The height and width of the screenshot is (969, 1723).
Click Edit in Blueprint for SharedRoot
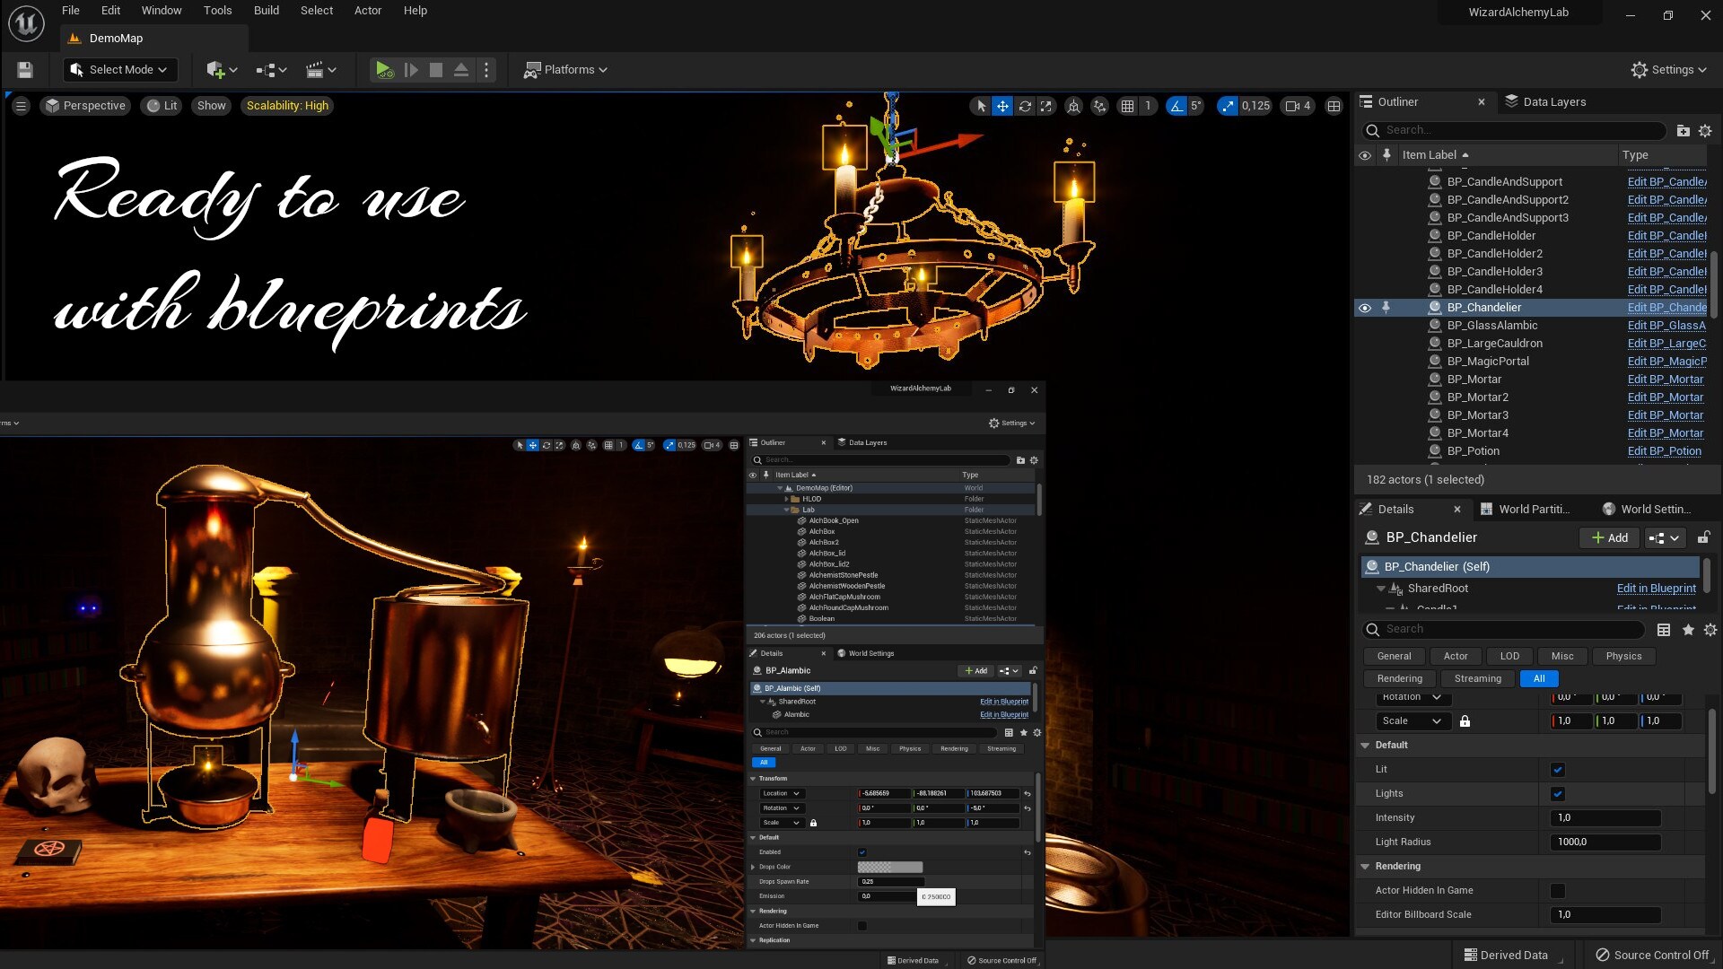pyautogui.click(x=1656, y=589)
